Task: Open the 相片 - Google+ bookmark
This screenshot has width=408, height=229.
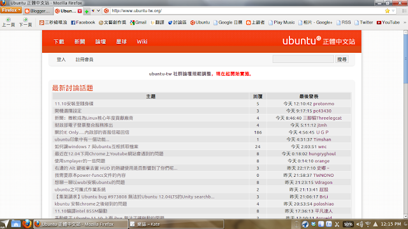Action: (x=315, y=23)
